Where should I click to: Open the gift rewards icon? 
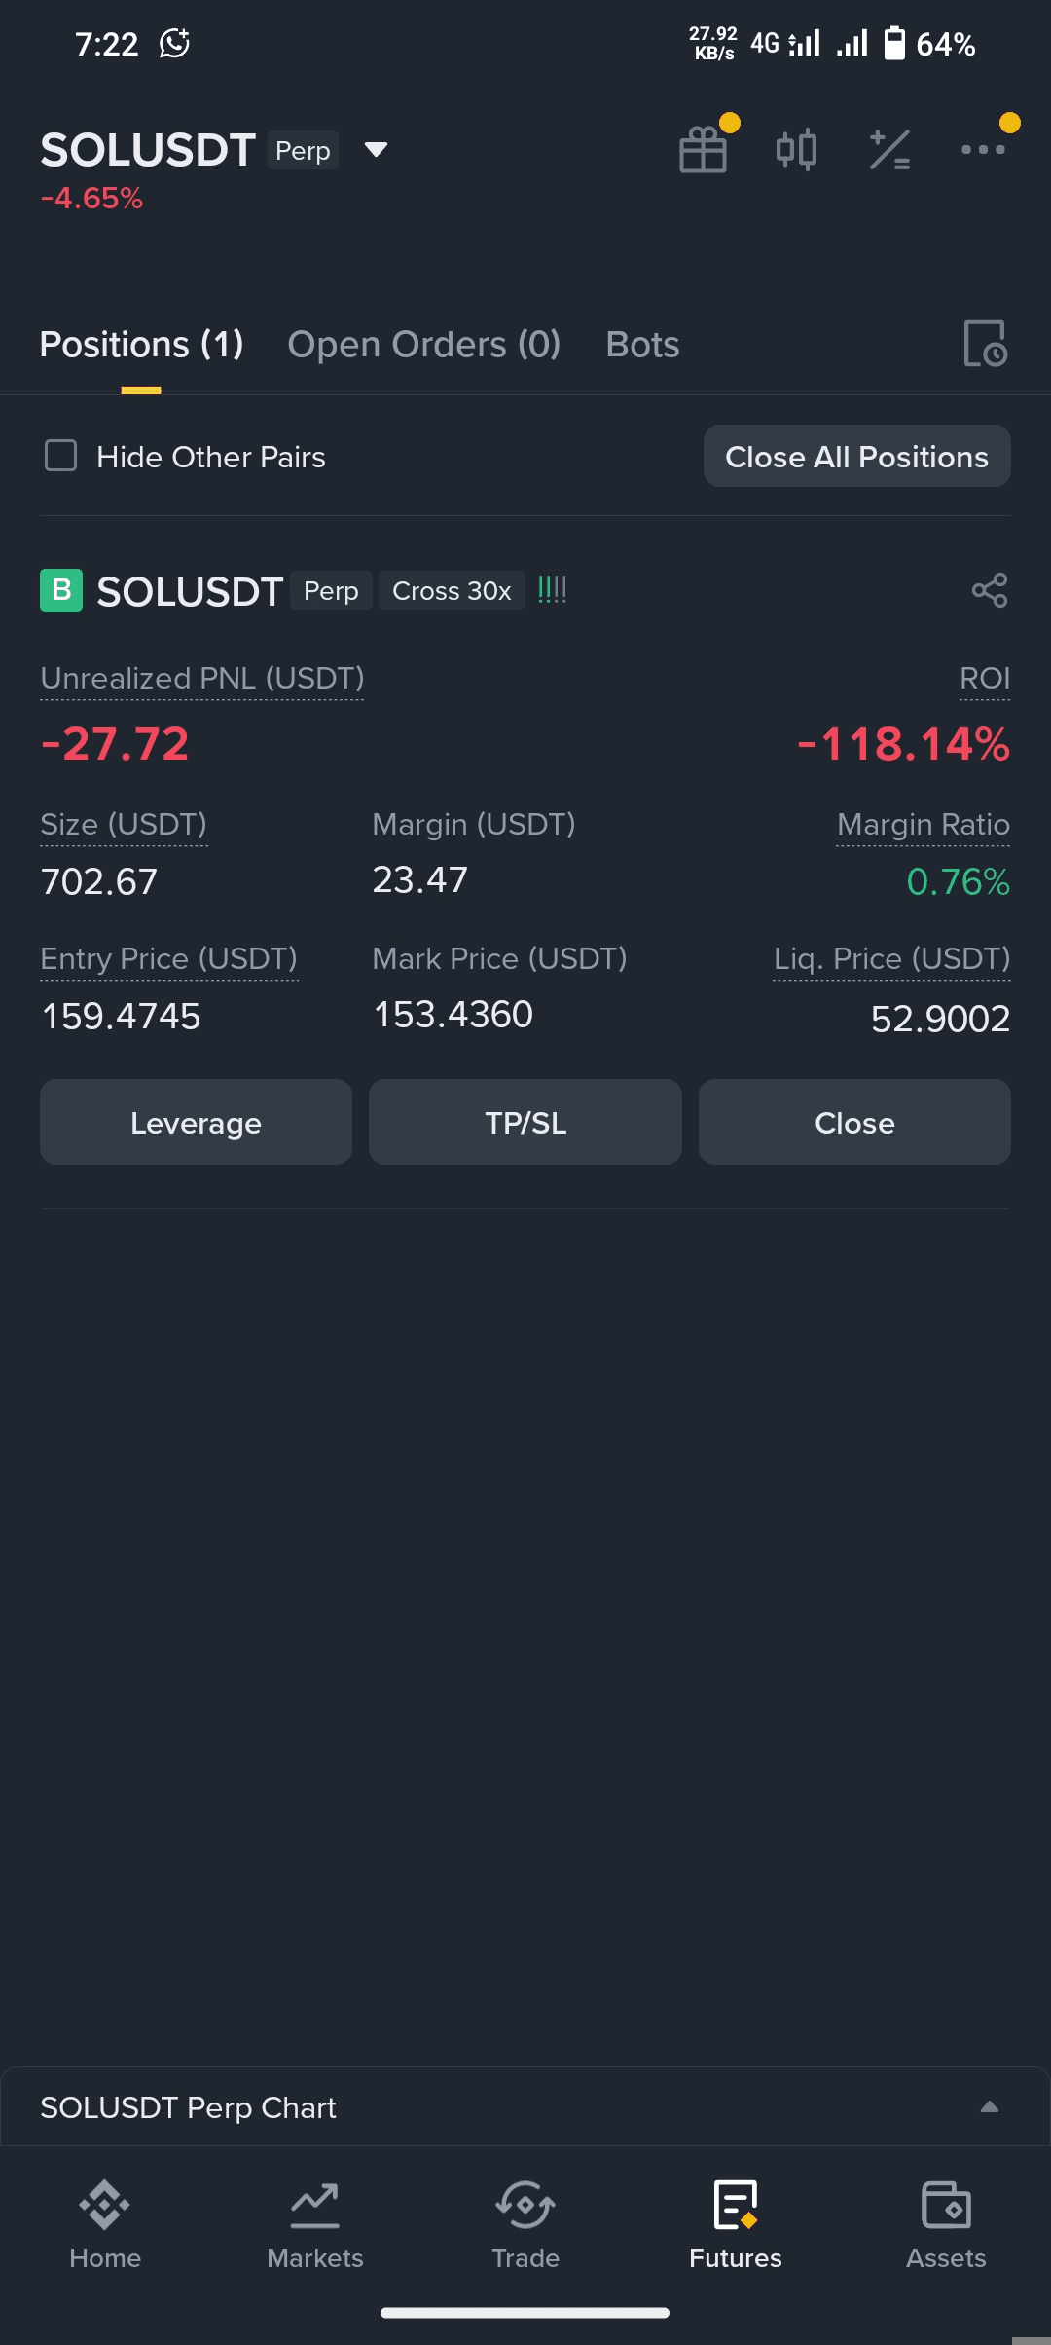coord(703,150)
